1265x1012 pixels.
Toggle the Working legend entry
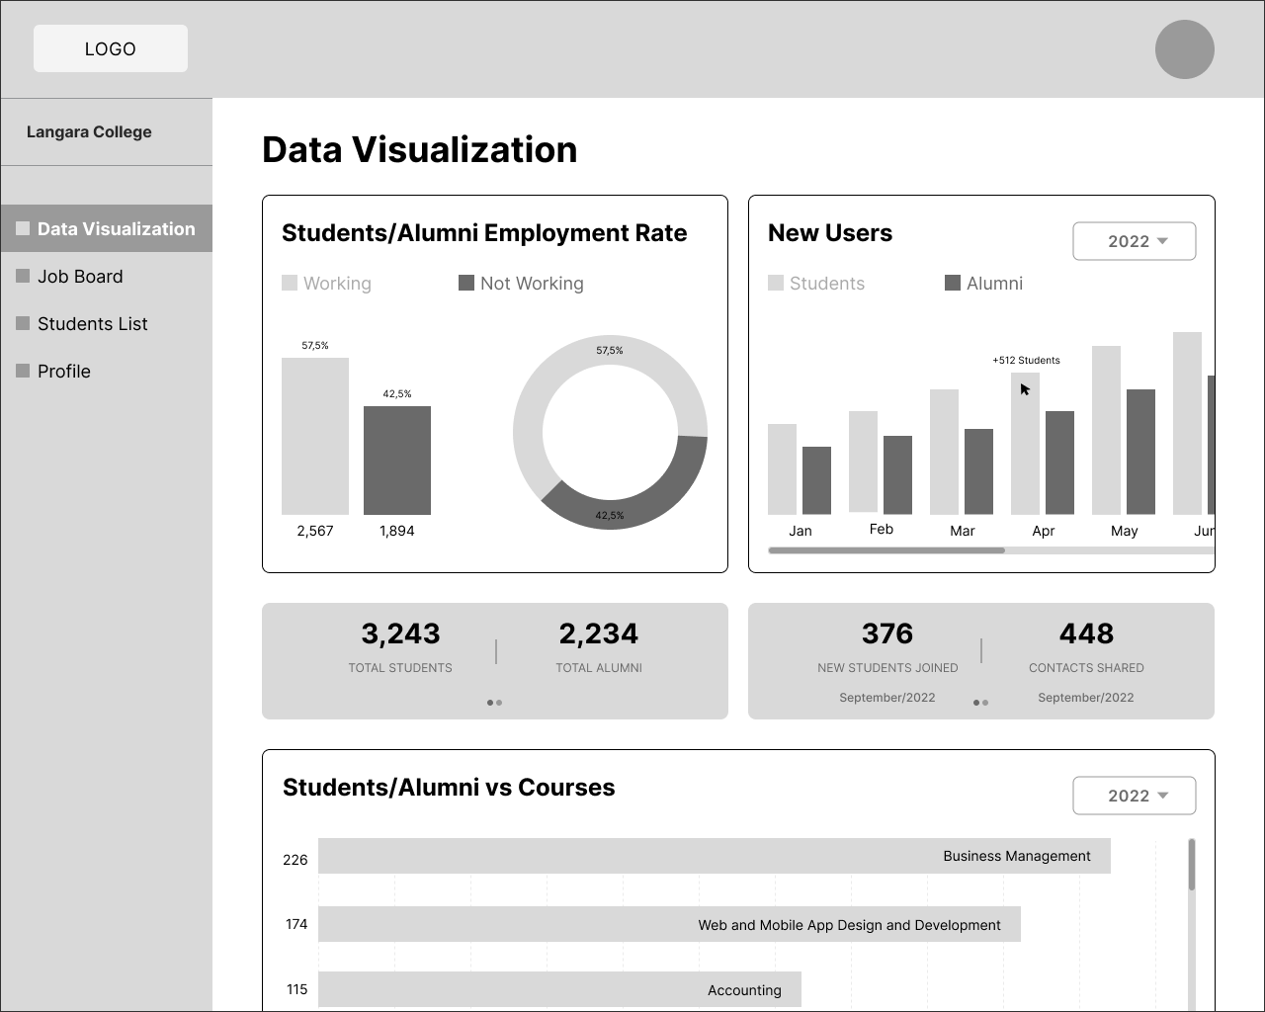[327, 284]
